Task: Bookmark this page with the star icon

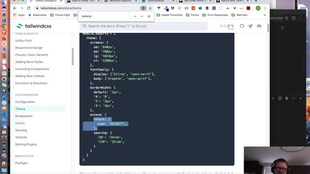Action: (x=150, y=8)
